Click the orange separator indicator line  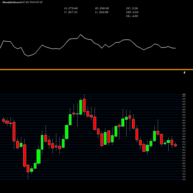(96, 69)
